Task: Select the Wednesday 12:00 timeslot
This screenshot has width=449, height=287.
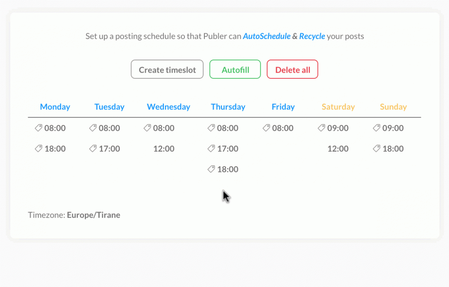Action: tap(164, 149)
